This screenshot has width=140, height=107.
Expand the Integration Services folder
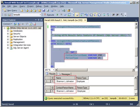(x=8, y=45)
